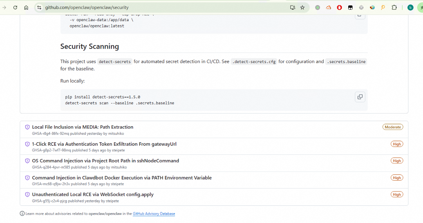The width and height of the screenshot is (423, 223).
Task: Open Command Injection in Clawdbot Docker advisory
Action: tap(122, 178)
